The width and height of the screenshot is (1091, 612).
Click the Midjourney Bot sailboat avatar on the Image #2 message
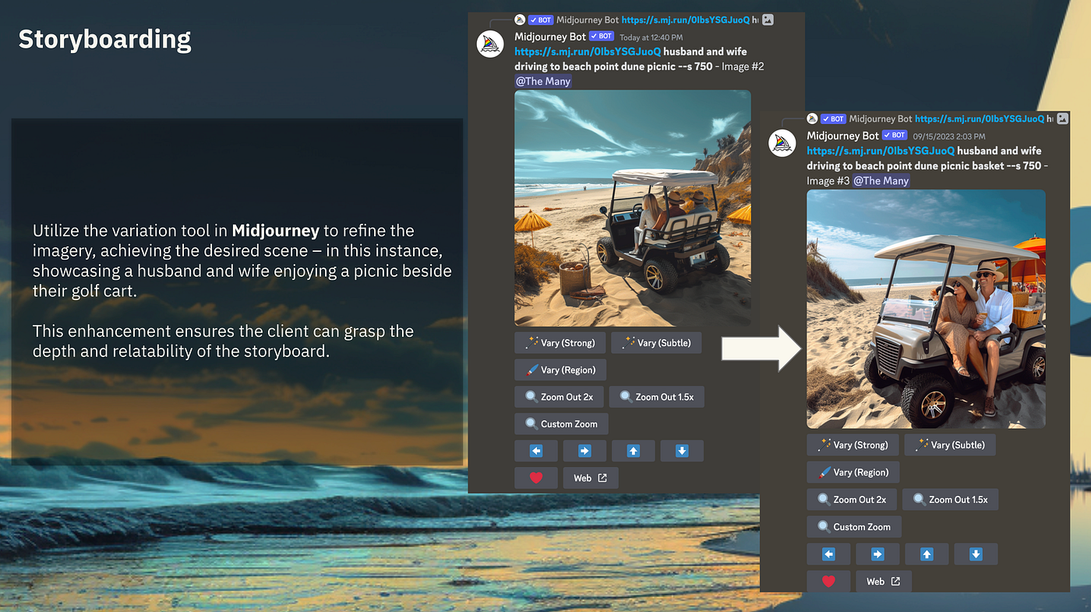(490, 44)
